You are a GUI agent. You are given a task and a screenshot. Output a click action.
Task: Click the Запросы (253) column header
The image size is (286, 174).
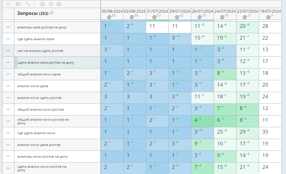coord(32,13)
